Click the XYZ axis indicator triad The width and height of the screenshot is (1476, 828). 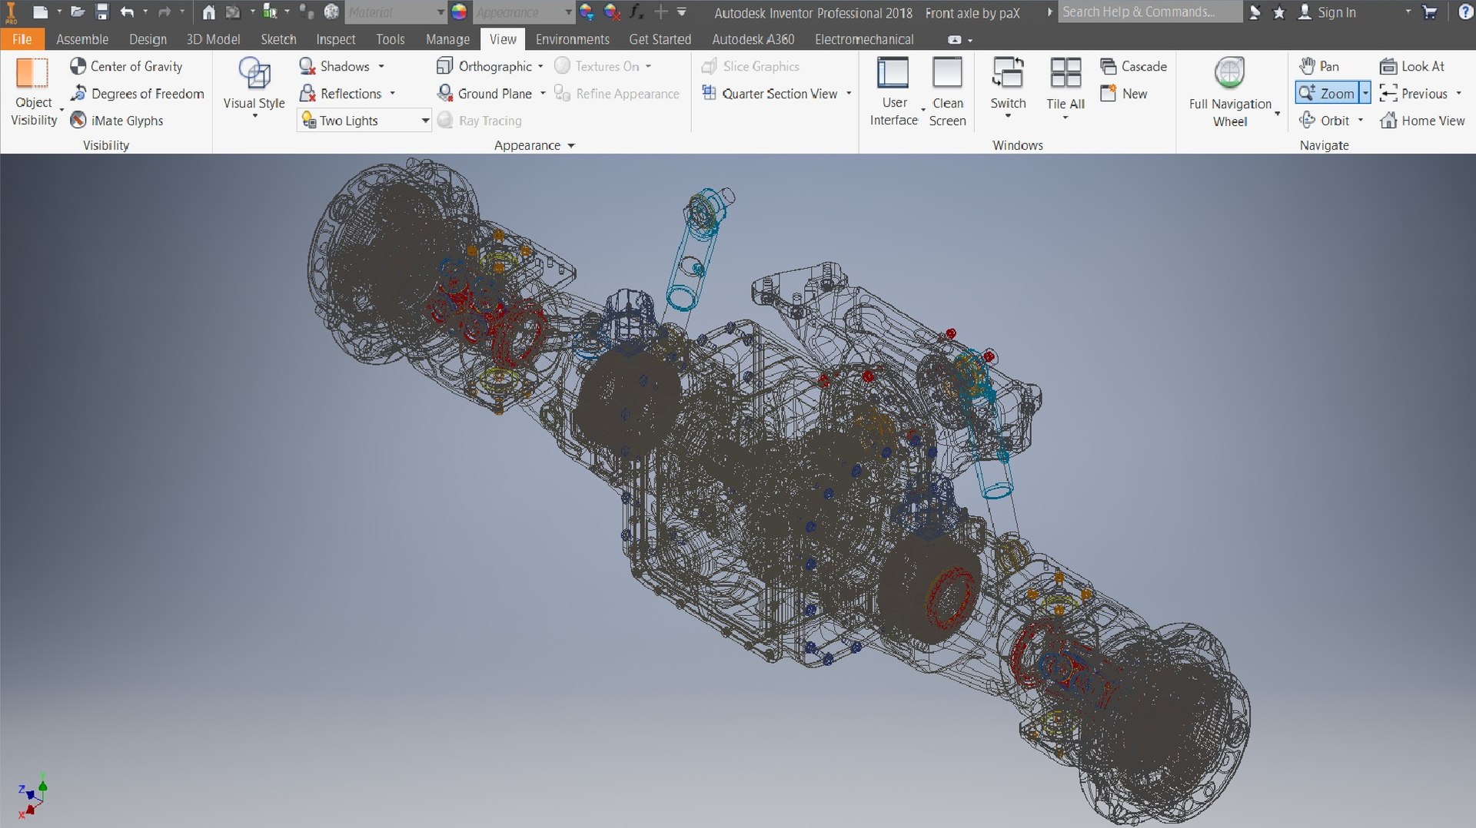click(32, 795)
